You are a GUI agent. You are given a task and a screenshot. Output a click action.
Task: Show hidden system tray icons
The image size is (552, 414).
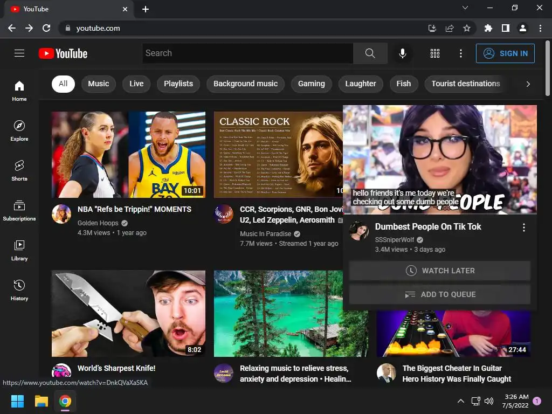(x=460, y=401)
